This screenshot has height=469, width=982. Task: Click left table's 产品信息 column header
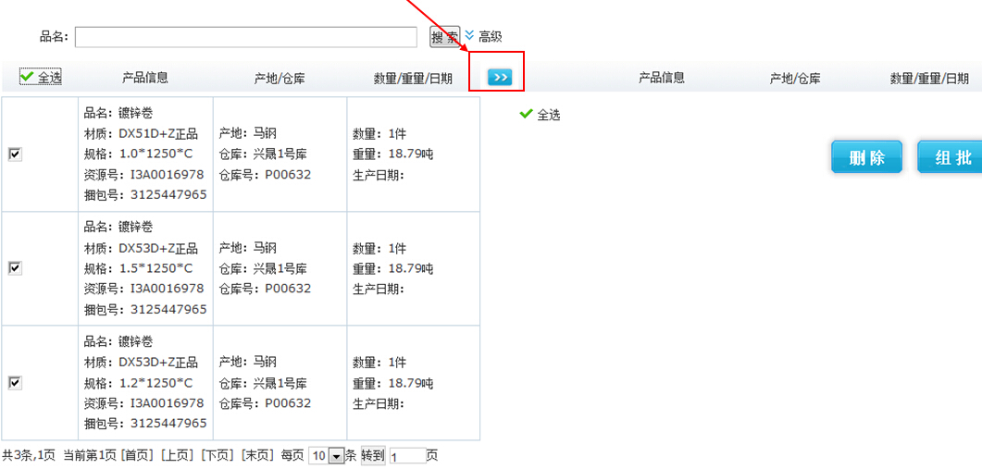point(145,78)
